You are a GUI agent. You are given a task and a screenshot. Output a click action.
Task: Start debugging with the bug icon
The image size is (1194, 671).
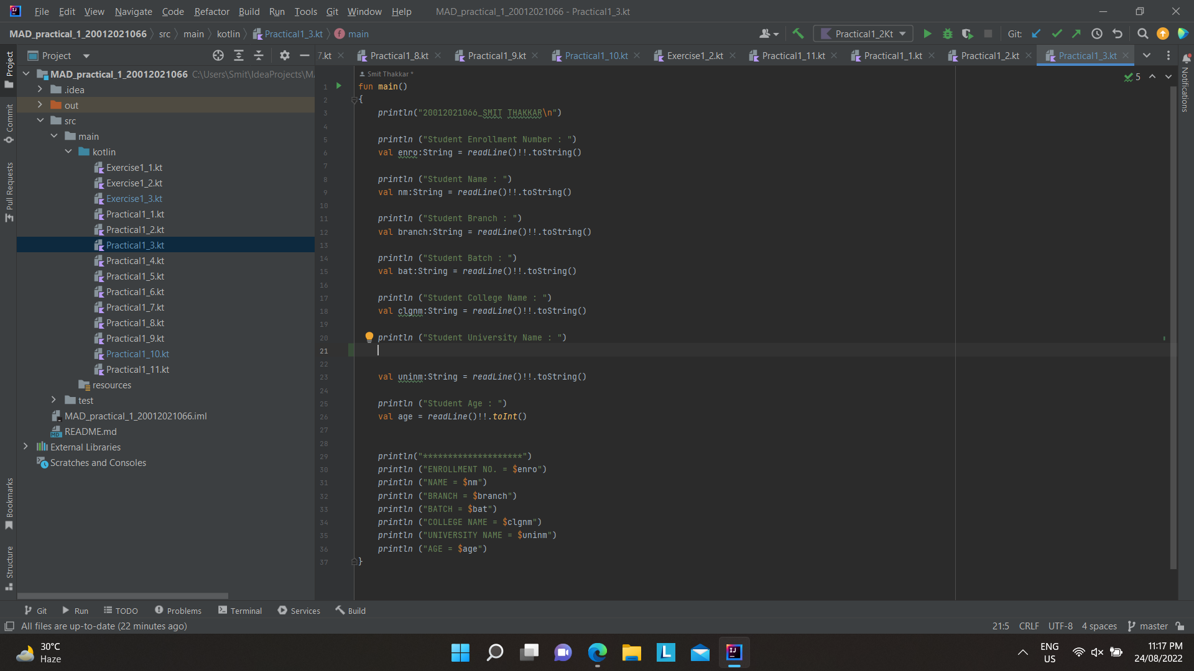(x=948, y=34)
